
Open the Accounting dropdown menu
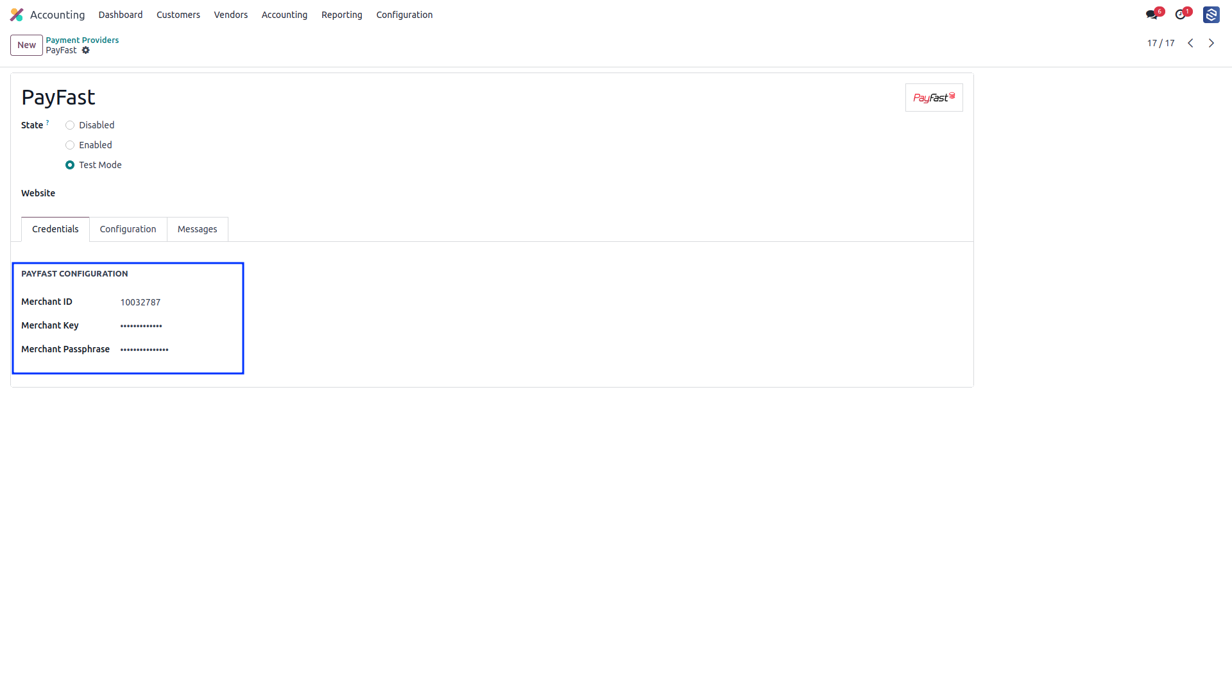pos(284,15)
